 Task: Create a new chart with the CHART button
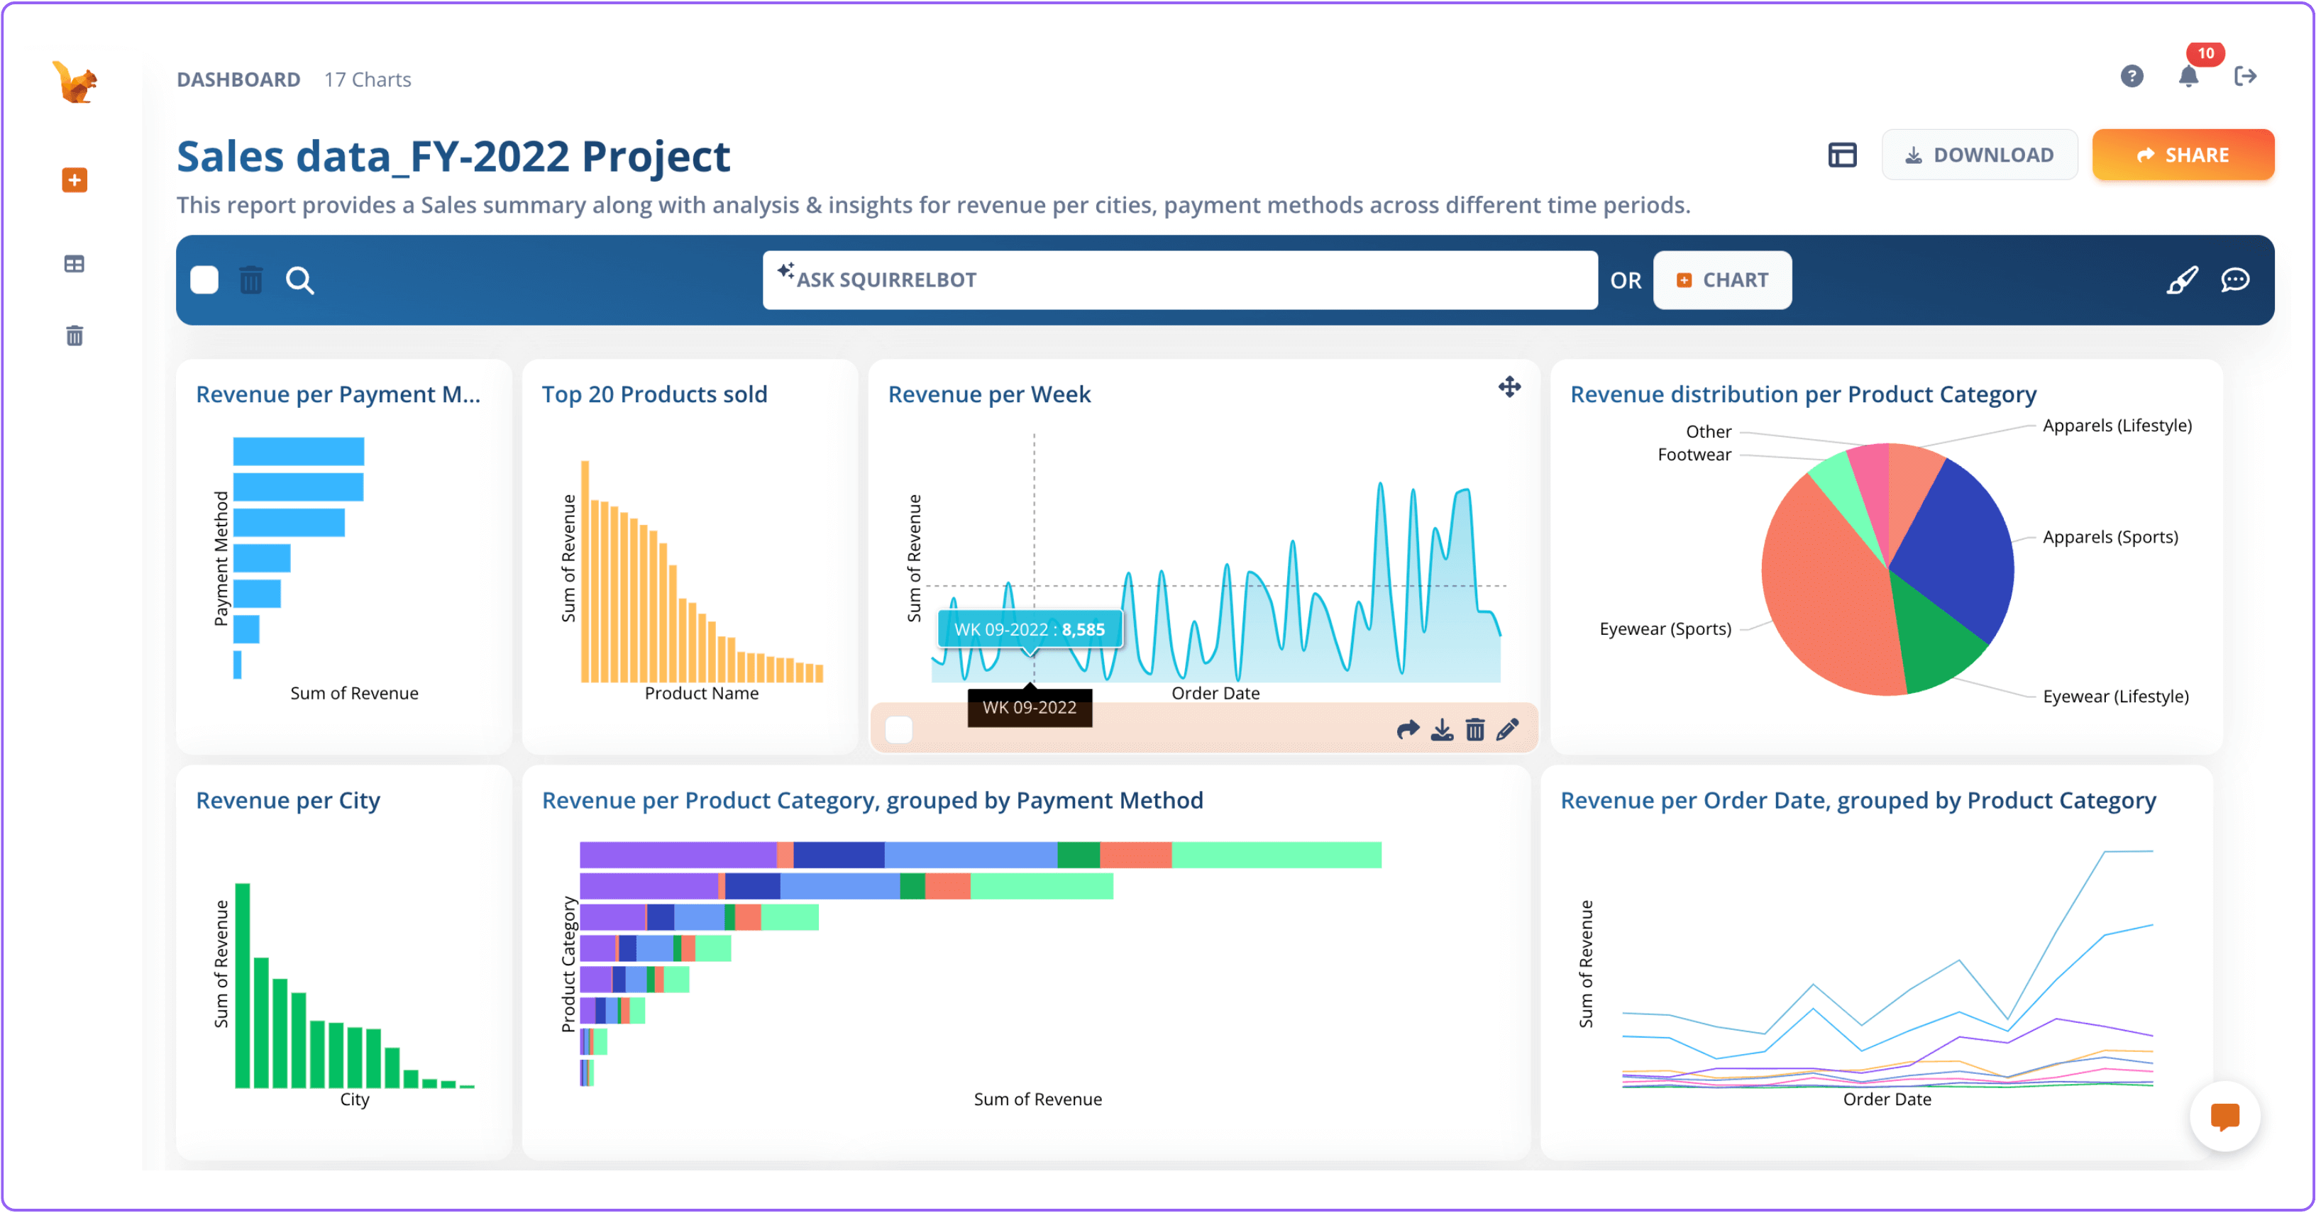[x=1721, y=279]
